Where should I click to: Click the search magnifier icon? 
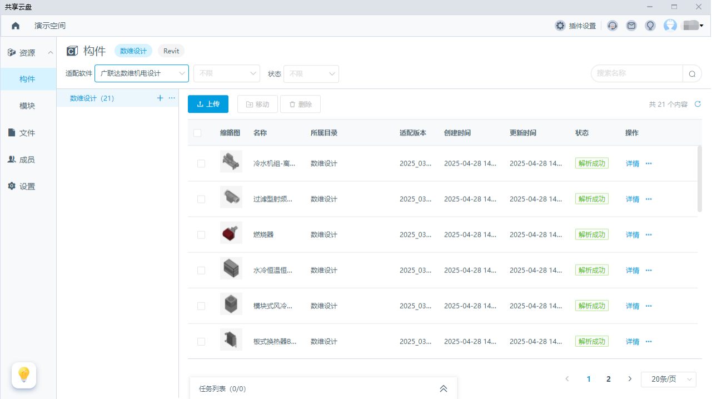pyautogui.click(x=692, y=74)
